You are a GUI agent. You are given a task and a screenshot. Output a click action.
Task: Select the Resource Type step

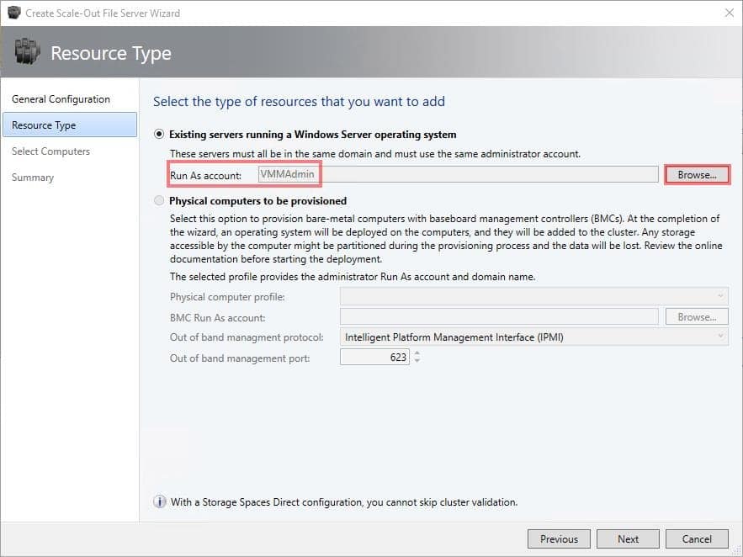70,125
